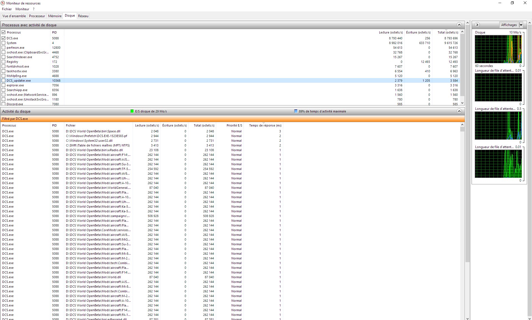The height and width of the screenshot is (320, 532).
Task: Select the svchost.exe (ClipboardSvcGr...) process row
Action: click(x=230, y=52)
